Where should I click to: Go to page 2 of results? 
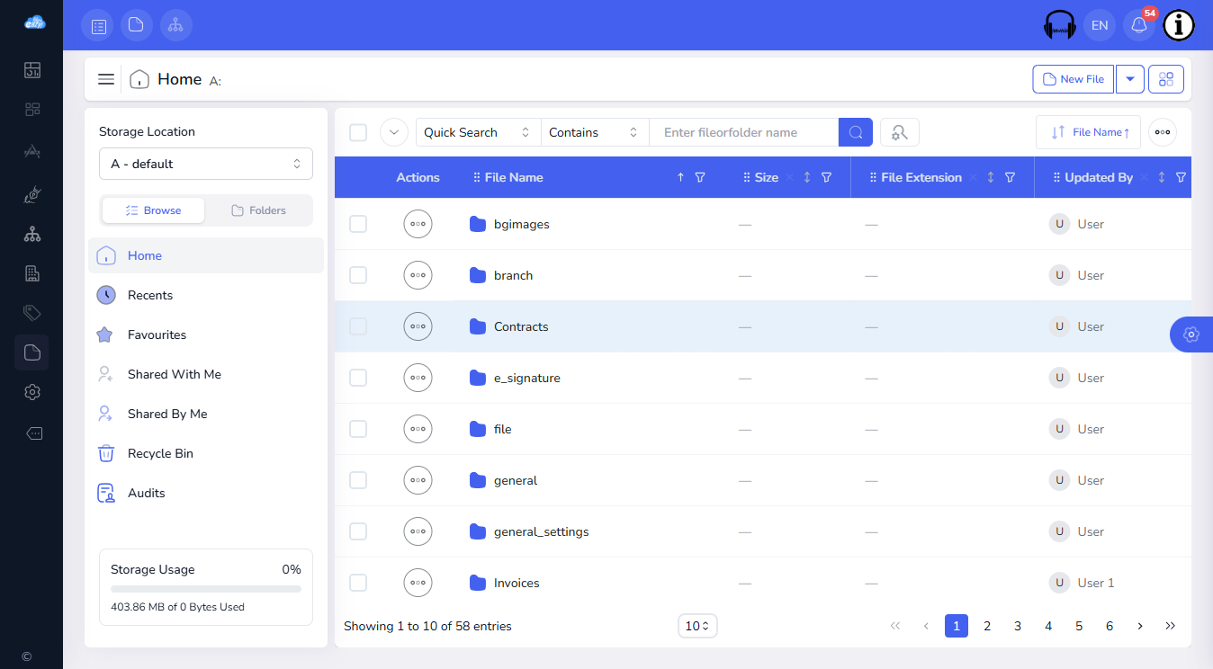(x=987, y=626)
